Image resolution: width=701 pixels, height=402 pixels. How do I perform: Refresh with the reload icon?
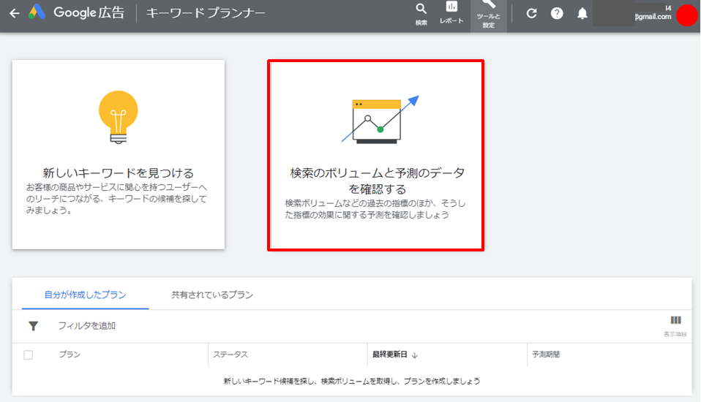pyautogui.click(x=531, y=13)
